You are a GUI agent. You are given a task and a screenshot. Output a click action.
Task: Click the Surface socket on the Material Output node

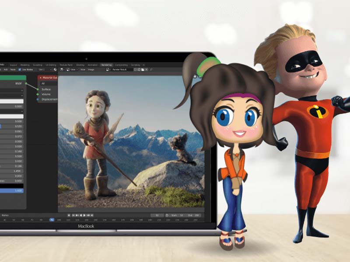38,89
